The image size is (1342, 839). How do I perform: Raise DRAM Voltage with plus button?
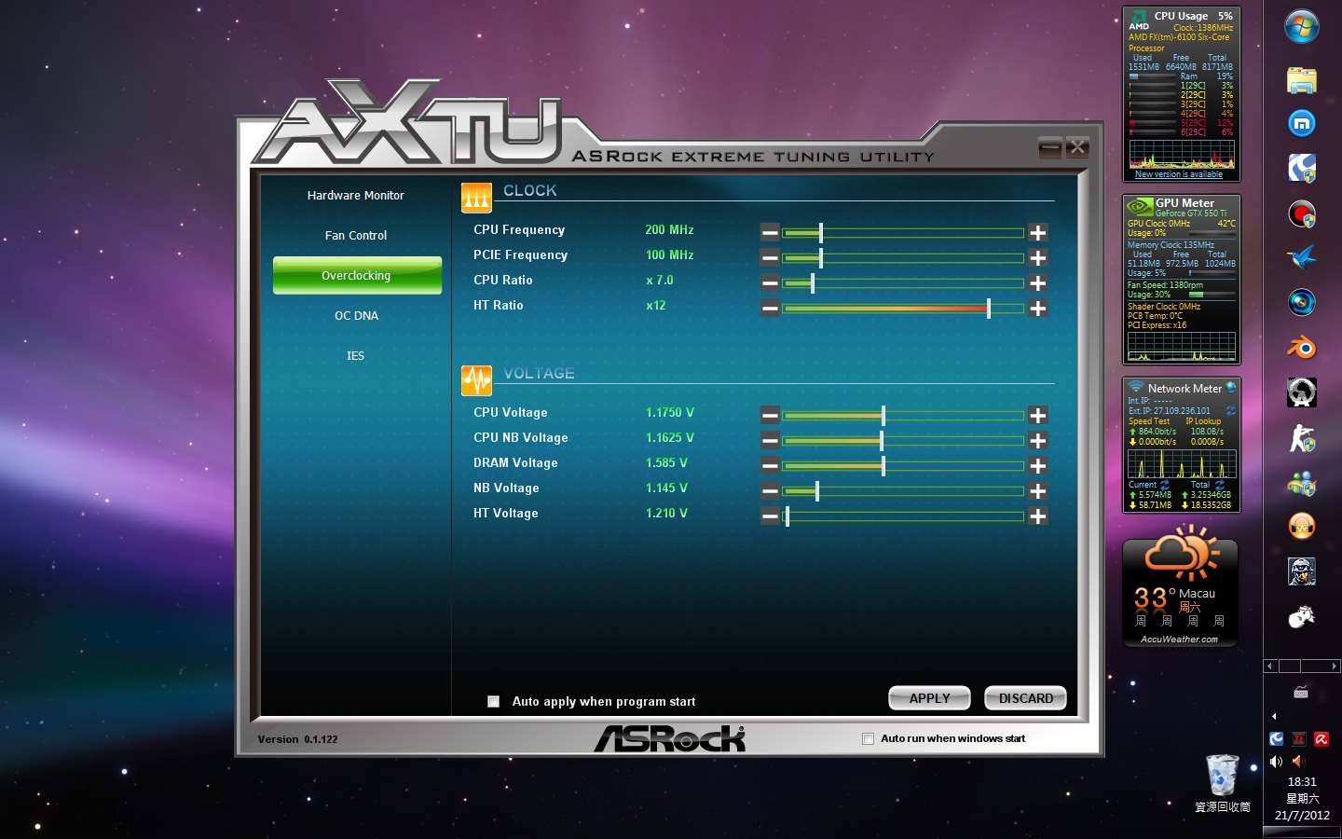[1037, 465]
